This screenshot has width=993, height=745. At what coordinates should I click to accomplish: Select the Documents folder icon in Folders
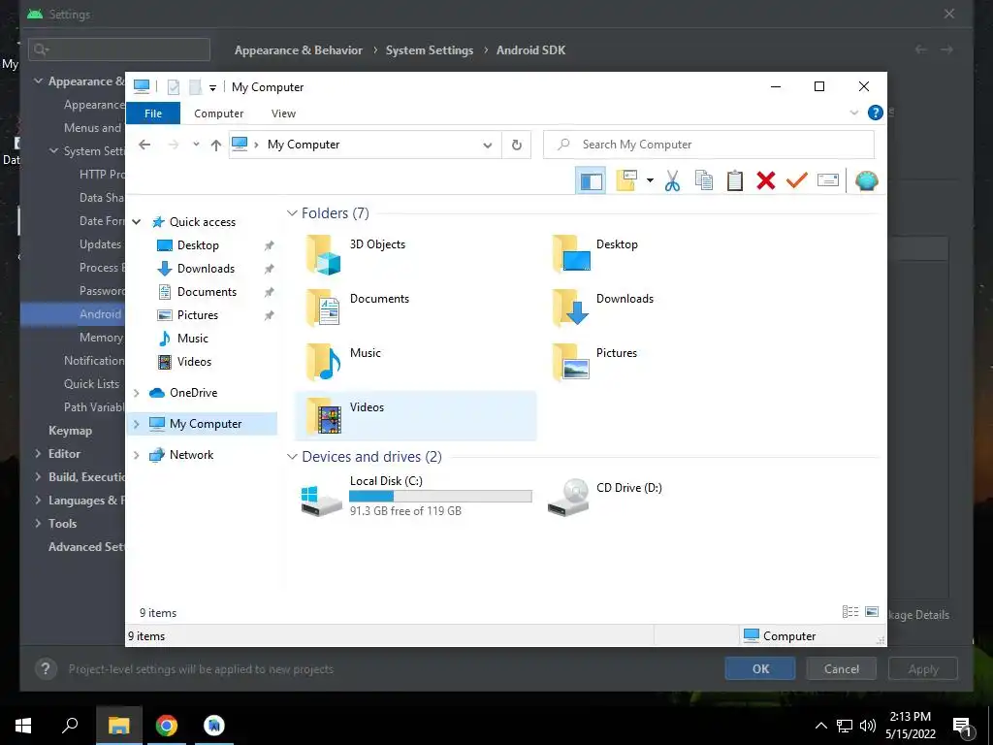point(324,308)
